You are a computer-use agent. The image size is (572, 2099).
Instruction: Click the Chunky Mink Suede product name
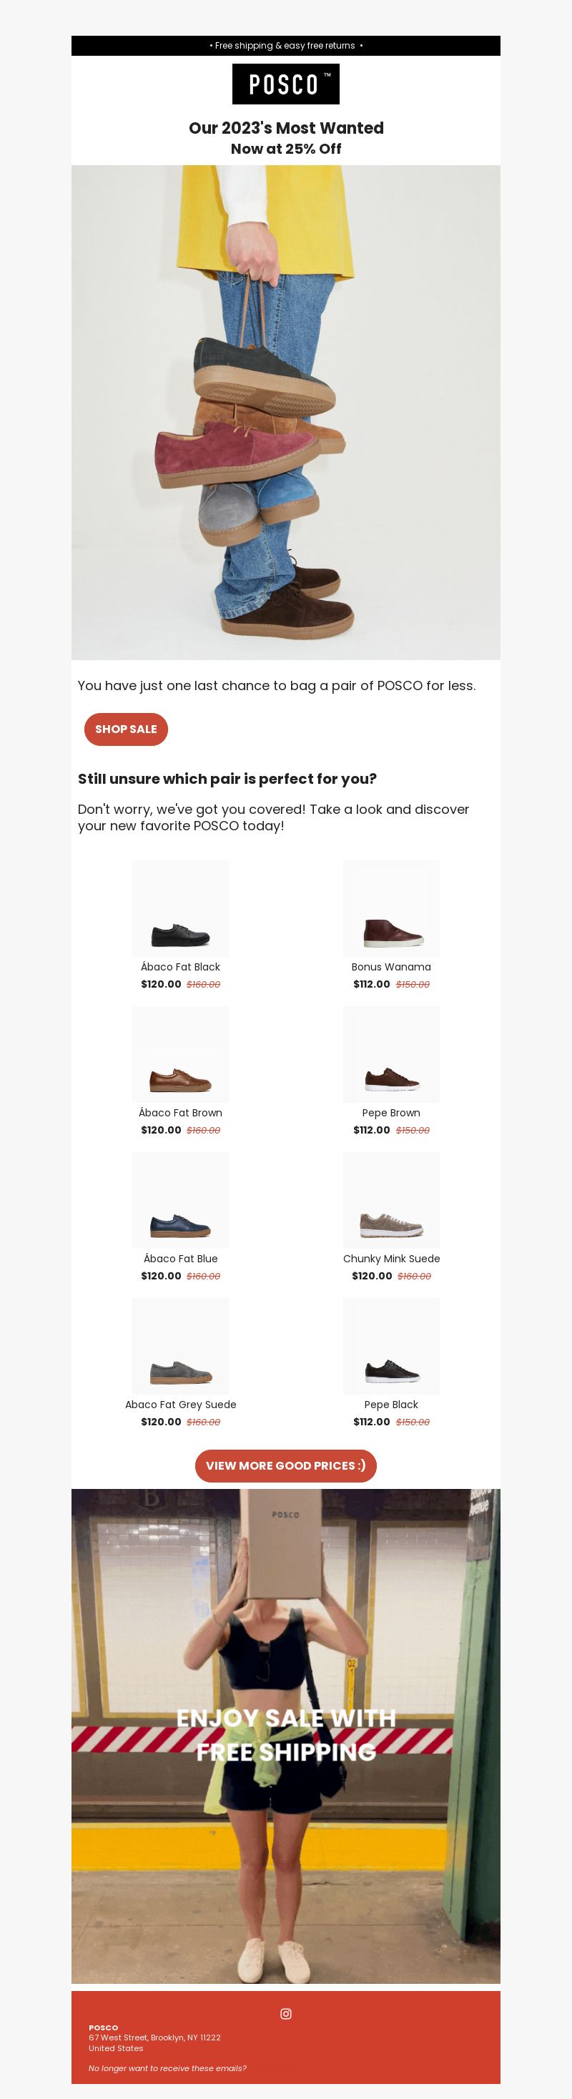[x=391, y=1259]
